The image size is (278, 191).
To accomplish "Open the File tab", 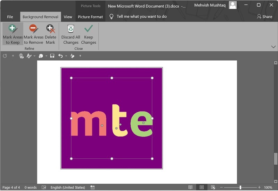I will pos(10,17).
